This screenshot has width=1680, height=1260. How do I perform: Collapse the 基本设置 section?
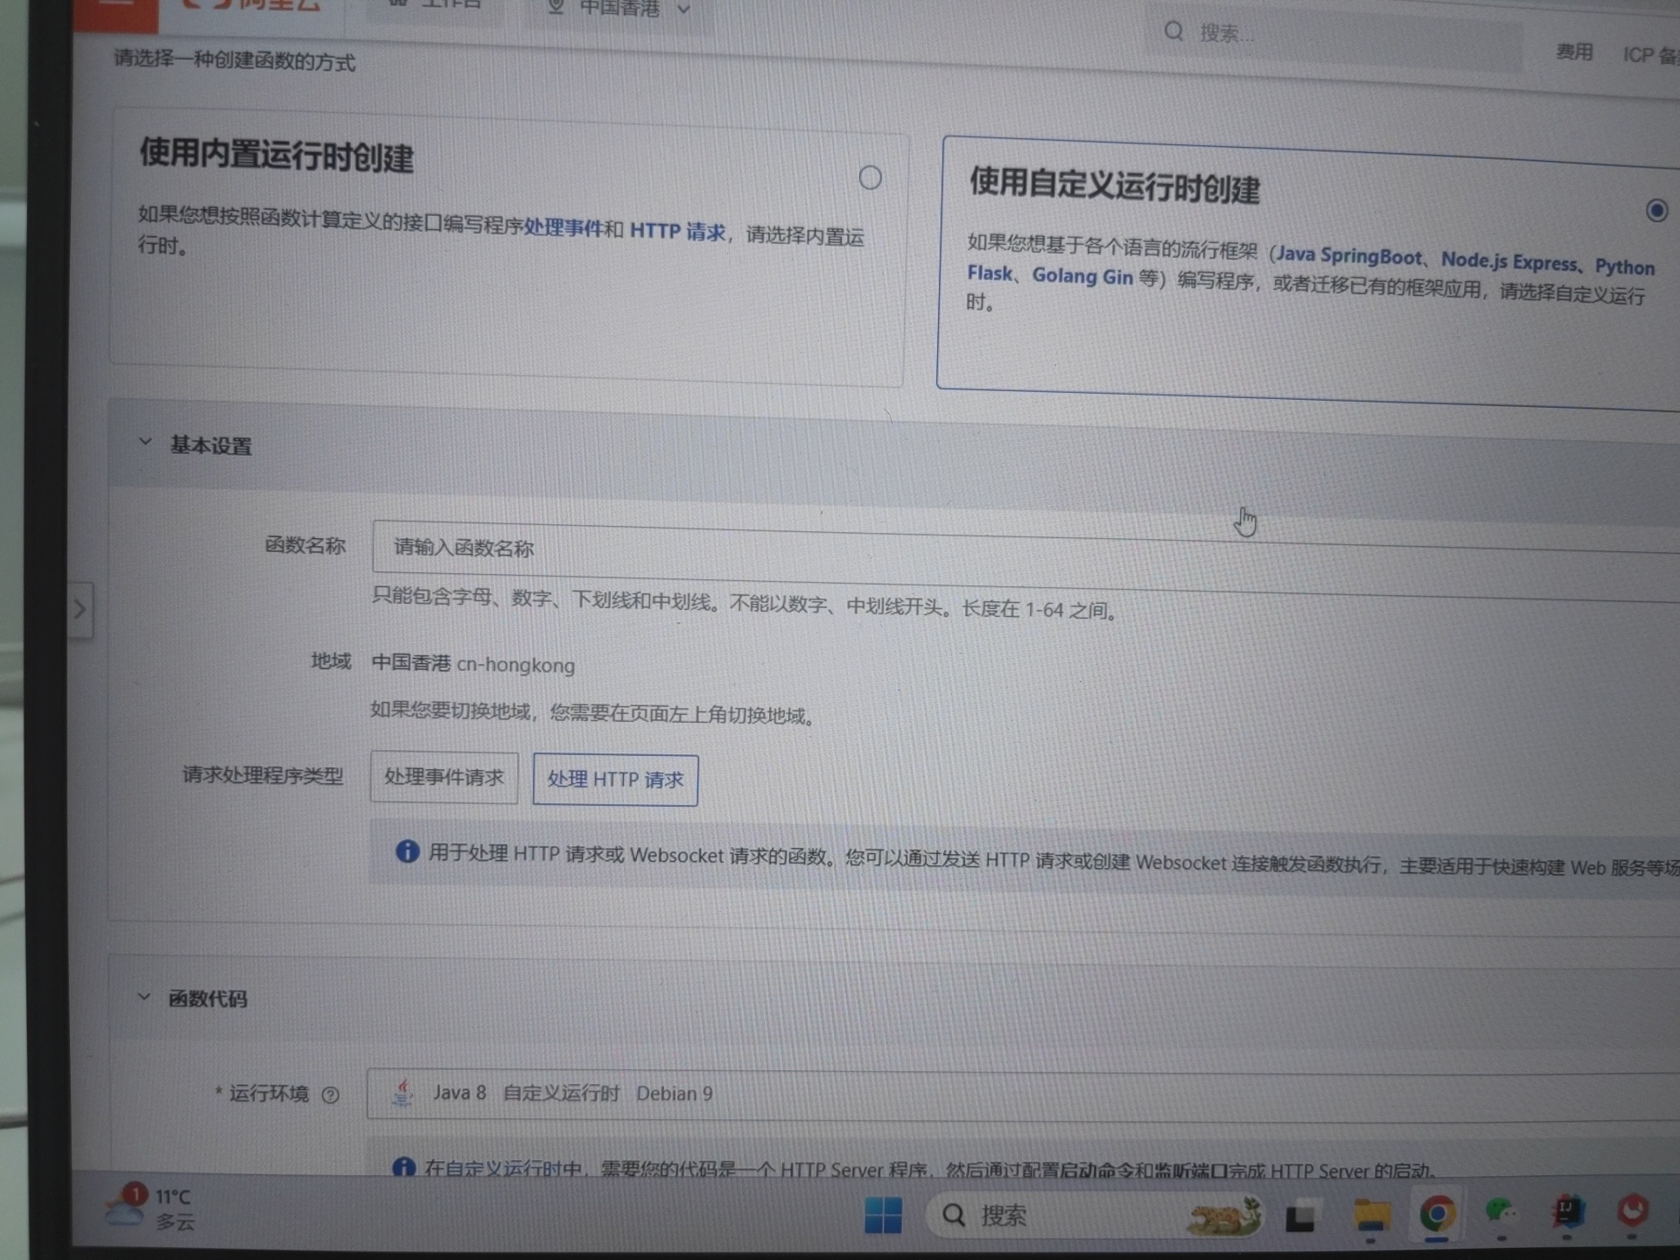click(145, 443)
